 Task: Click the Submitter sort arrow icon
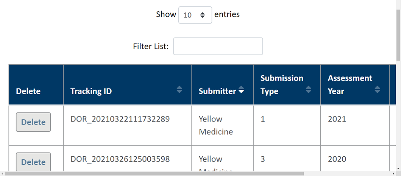tap(241, 91)
